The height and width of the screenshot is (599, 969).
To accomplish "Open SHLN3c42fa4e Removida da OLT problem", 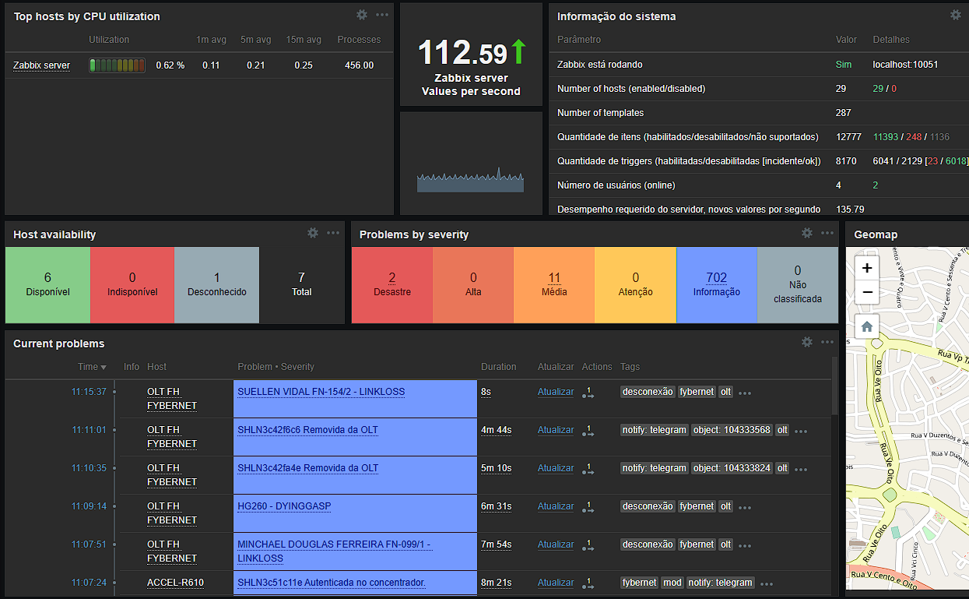I will [x=307, y=468].
